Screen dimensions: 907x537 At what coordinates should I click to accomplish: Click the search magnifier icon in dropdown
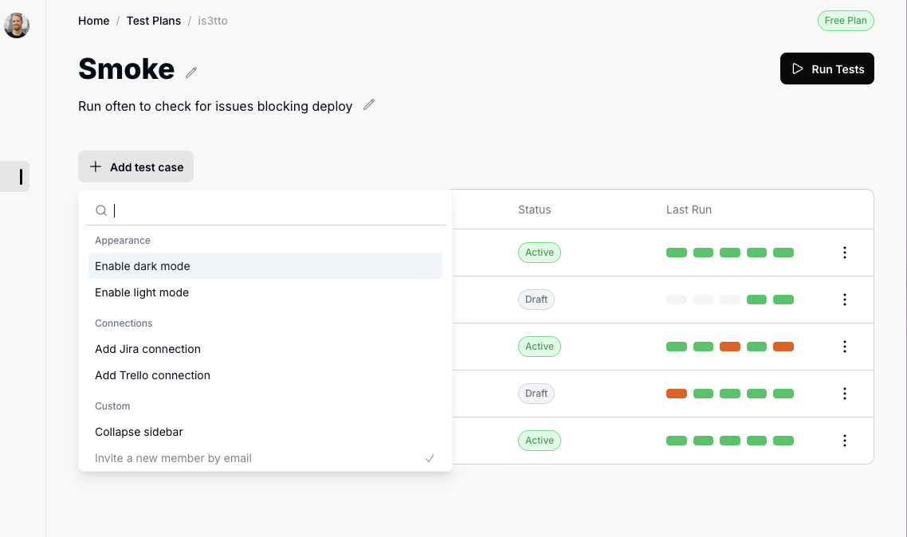(101, 211)
